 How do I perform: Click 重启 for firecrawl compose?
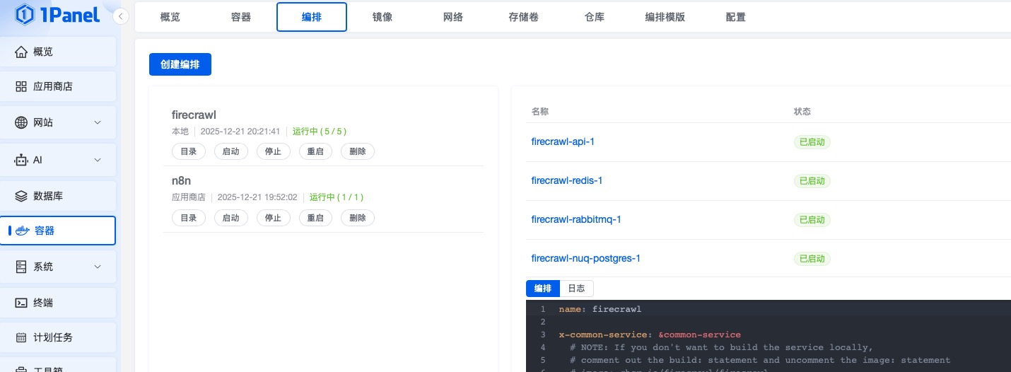click(315, 151)
